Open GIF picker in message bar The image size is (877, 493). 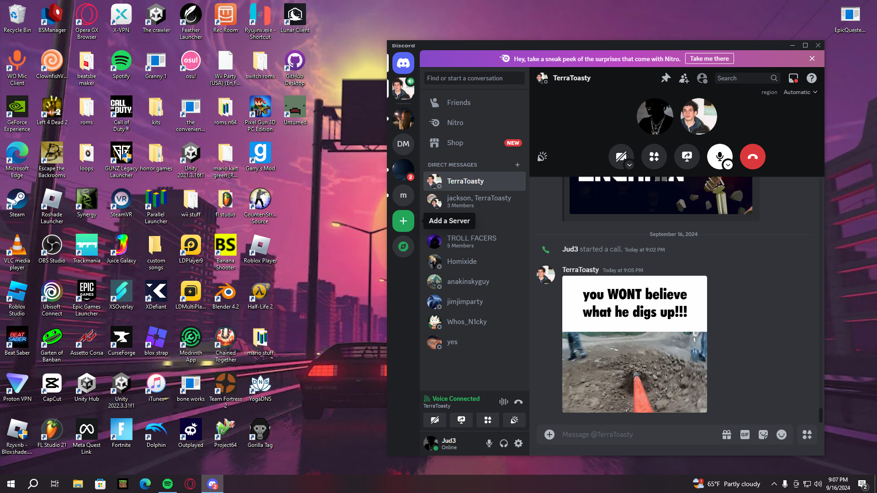pyautogui.click(x=745, y=435)
